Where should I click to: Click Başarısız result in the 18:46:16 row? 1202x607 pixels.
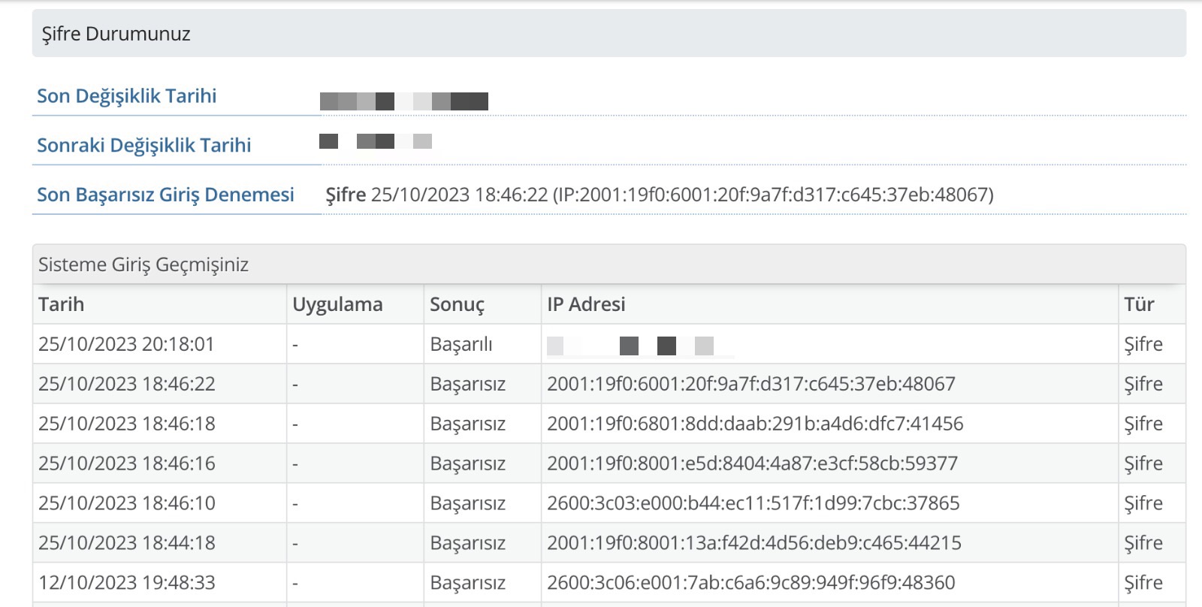(x=467, y=464)
